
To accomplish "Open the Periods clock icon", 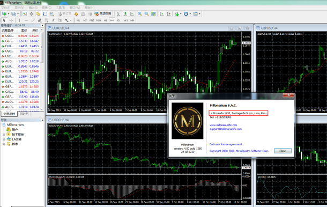I will point(186,14).
